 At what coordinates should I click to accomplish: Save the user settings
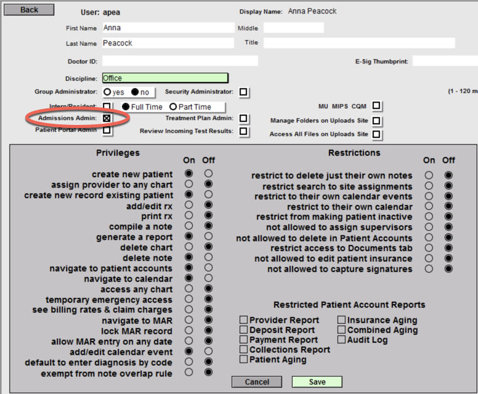coord(317,382)
